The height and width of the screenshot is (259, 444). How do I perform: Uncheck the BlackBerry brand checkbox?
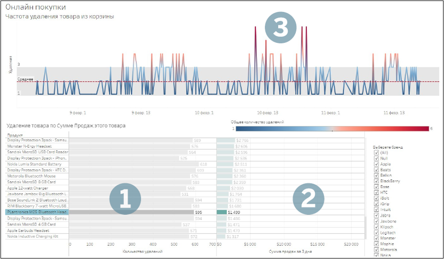(376, 181)
